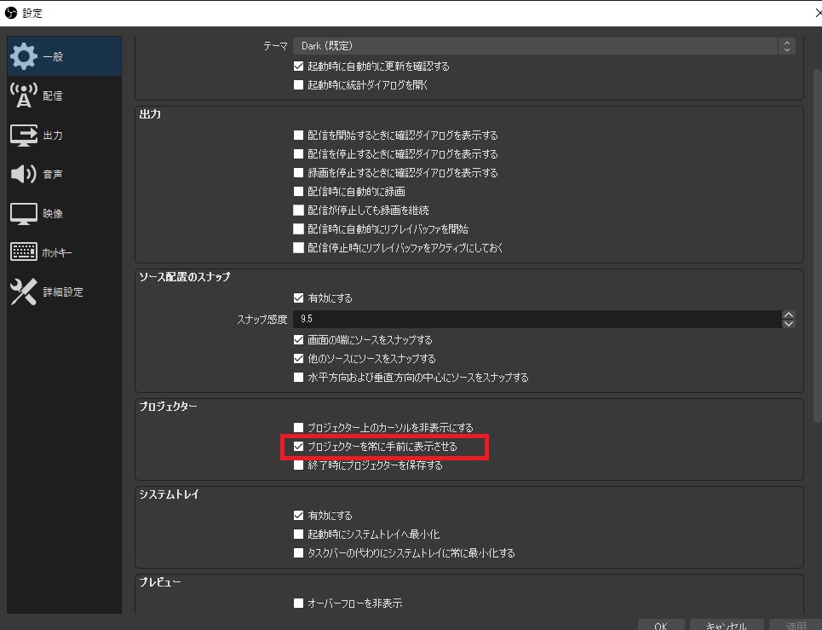
Task: Click the gear icon for 一般 settings
Action: click(x=24, y=56)
